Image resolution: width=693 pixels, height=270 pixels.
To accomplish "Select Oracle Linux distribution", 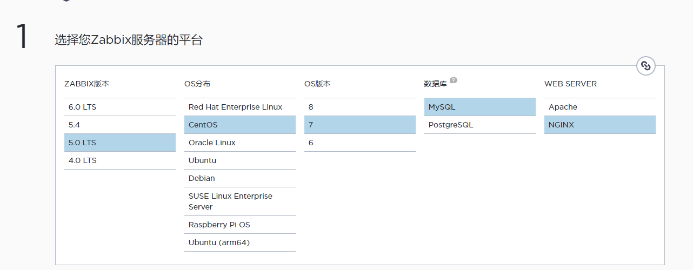I will [240, 143].
